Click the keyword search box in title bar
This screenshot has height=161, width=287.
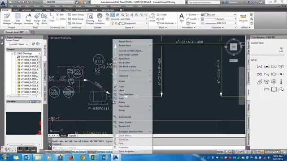click(x=204, y=2)
